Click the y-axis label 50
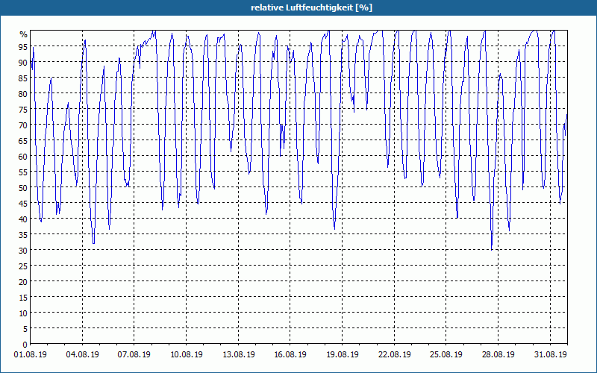The image size is (597, 373). click(23, 188)
